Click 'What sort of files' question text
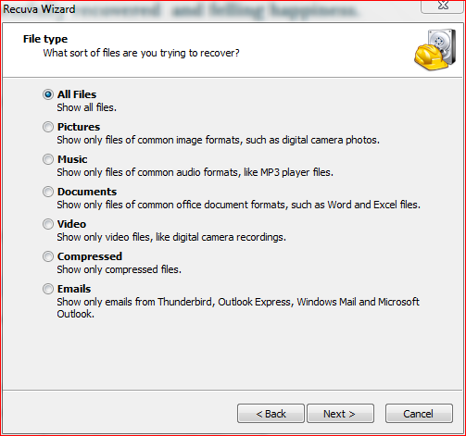Image resolution: width=466 pixels, height=436 pixels. coord(141,53)
